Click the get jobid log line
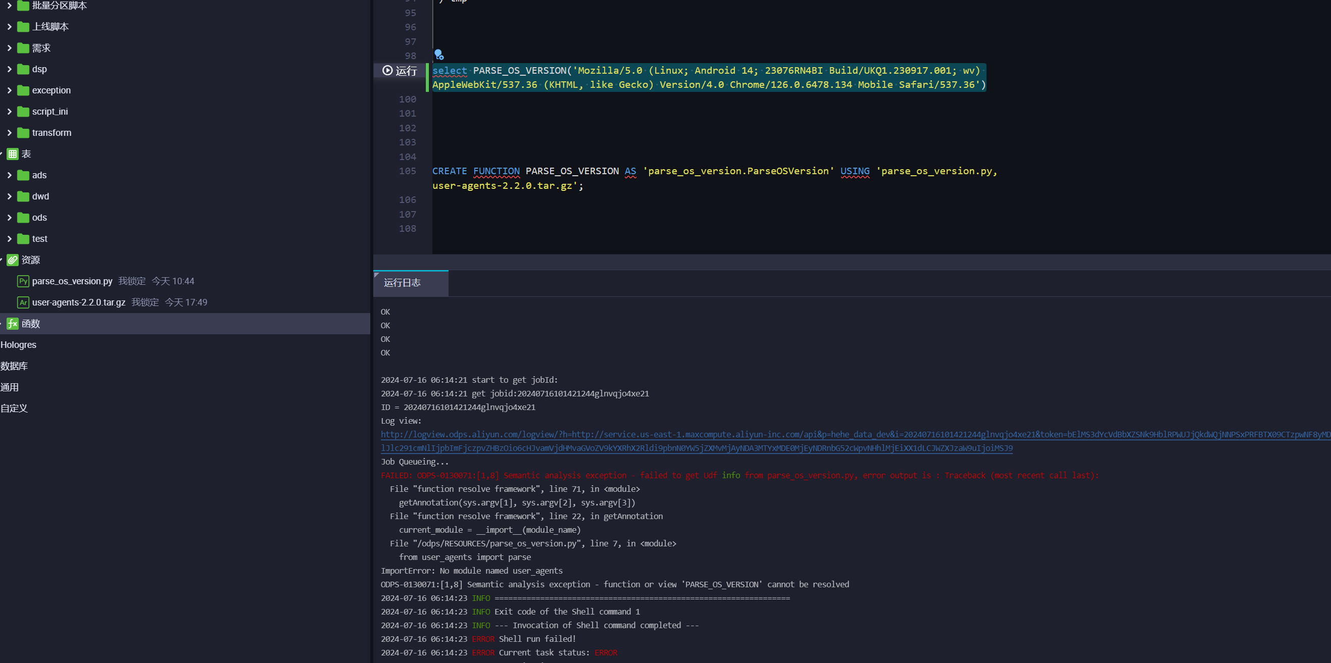The width and height of the screenshot is (1331, 663). pos(515,393)
